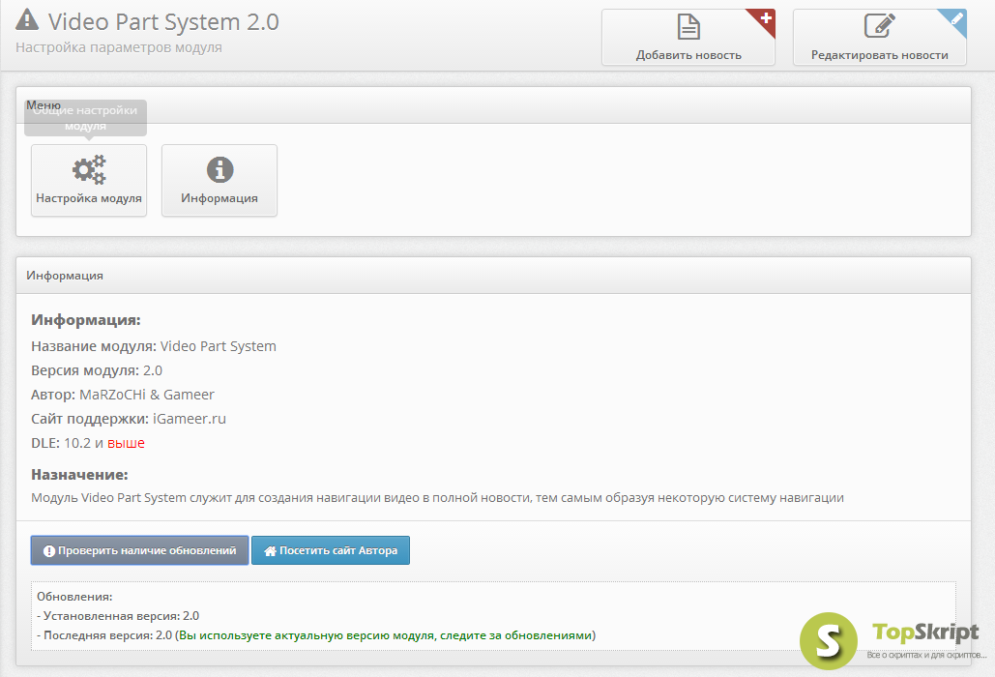Click the Обновления: label
Image resolution: width=995 pixels, height=677 pixels.
[74, 597]
